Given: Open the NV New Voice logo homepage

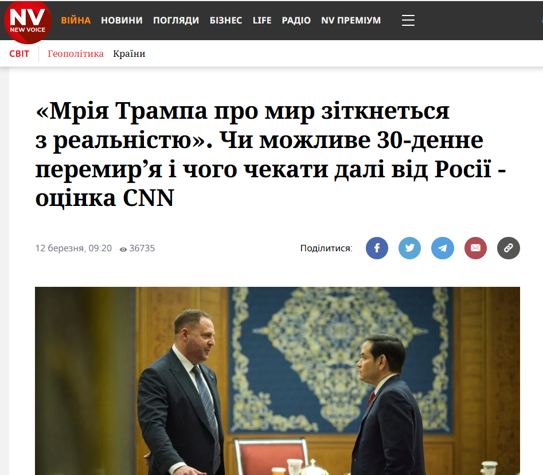Looking at the screenshot, I should [28, 21].
